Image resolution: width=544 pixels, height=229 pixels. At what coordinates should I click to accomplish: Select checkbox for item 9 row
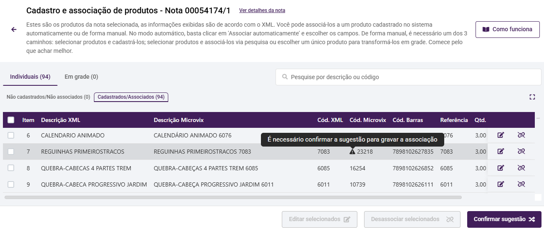(x=11, y=184)
